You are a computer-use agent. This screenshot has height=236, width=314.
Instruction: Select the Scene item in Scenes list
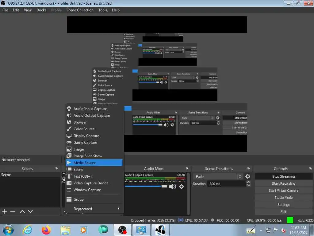30,175
